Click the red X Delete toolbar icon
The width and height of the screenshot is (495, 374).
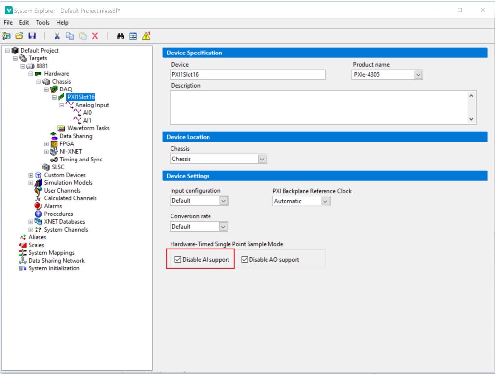[x=95, y=36]
